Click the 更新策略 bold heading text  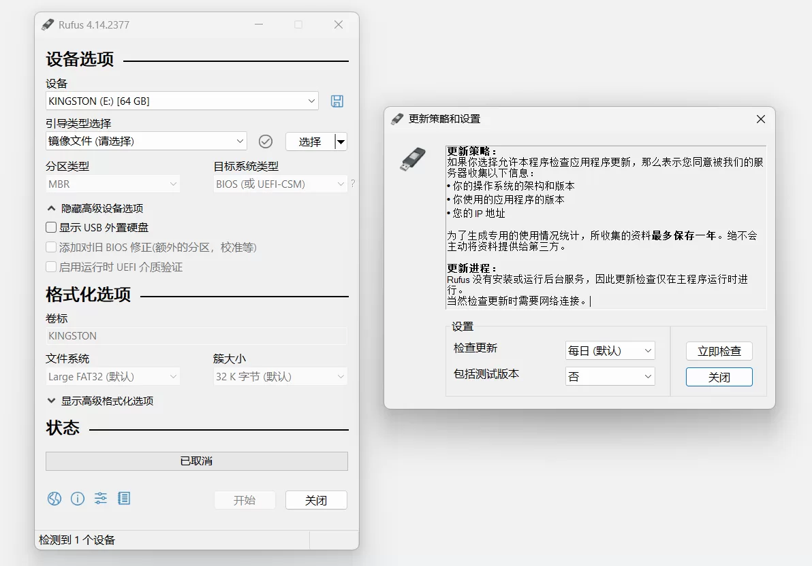tap(471, 151)
